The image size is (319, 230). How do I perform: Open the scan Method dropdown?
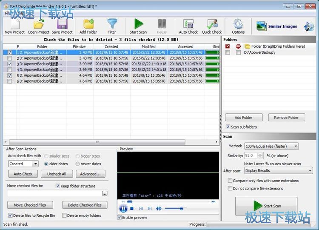[272, 146]
